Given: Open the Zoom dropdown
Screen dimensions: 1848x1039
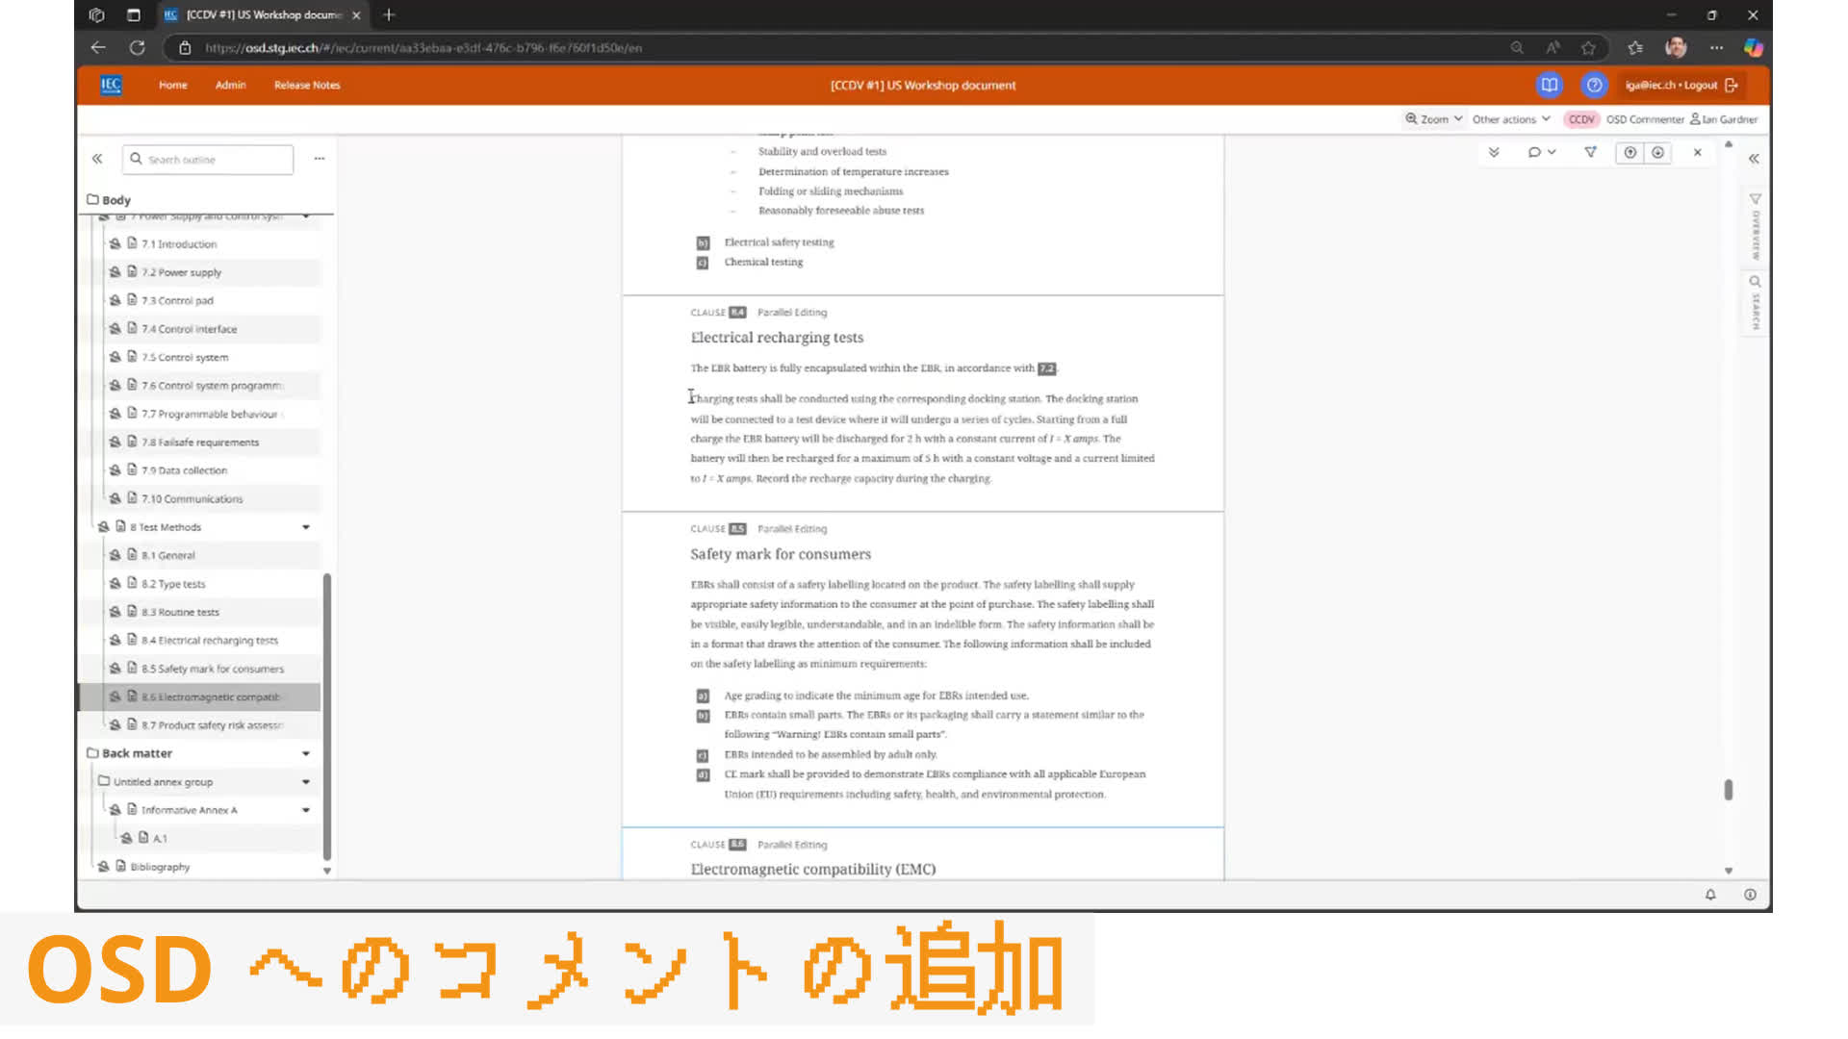Looking at the screenshot, I should point(1434,119).
